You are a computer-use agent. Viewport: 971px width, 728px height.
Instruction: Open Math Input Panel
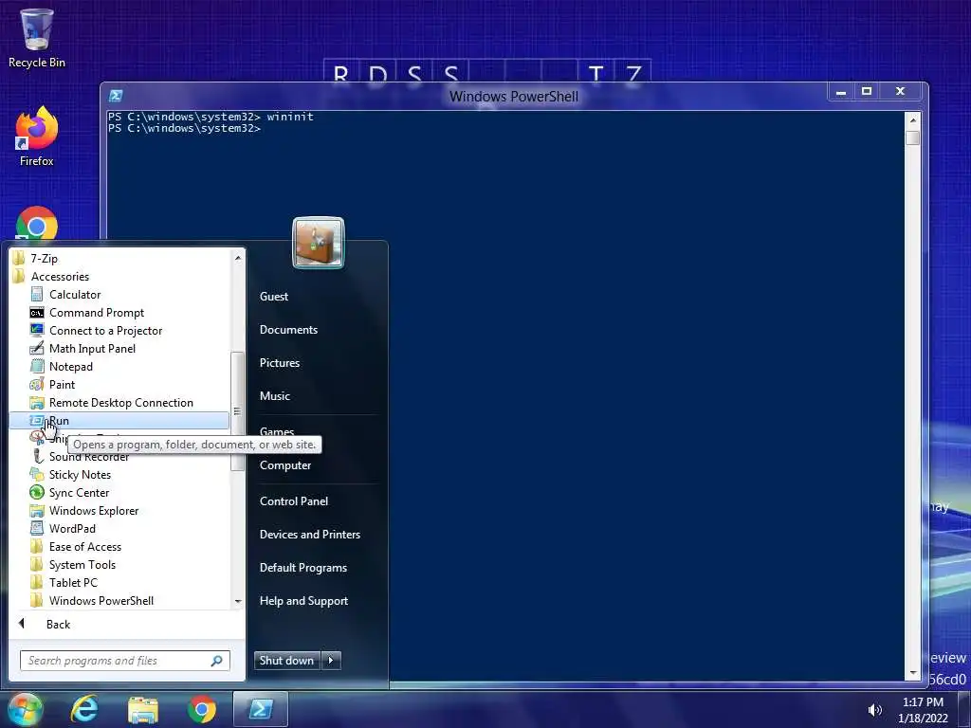tap(92, 349)
